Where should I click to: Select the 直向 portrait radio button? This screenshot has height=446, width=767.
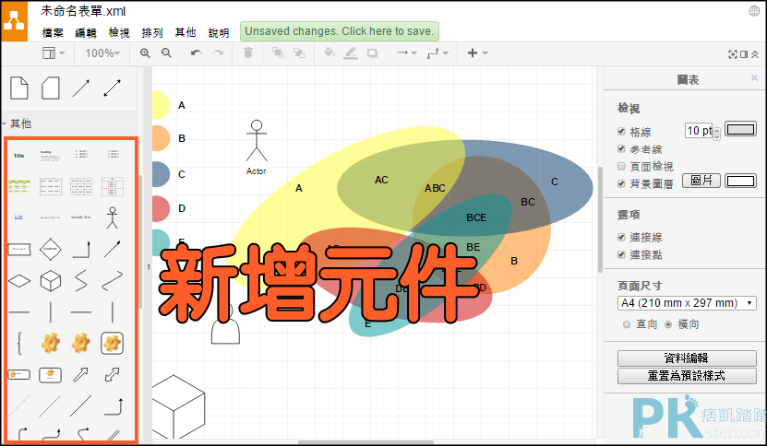point(626,324)
